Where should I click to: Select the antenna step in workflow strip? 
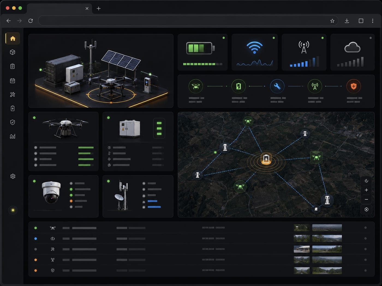315,86
